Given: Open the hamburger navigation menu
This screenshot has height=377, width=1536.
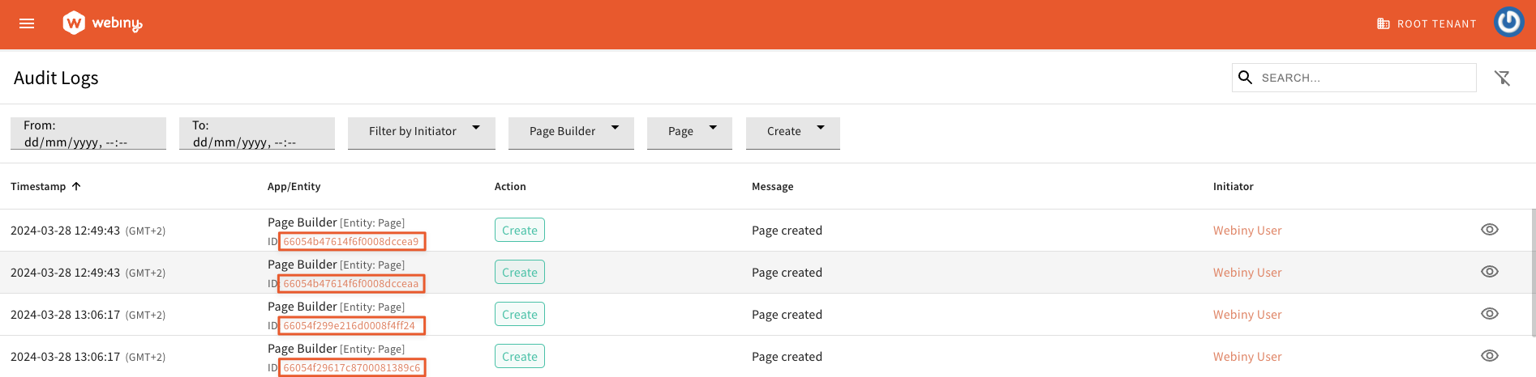Looking at the screenshot, I should (27, 23).
